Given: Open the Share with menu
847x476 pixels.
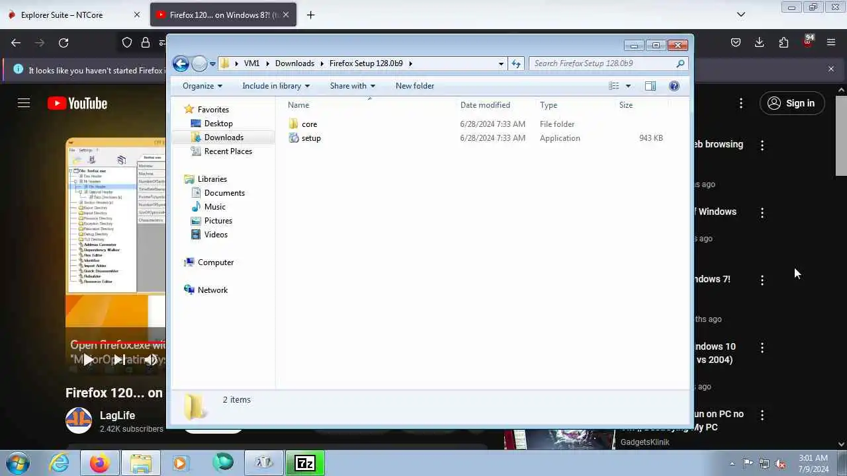Looking at the screenshot, I should [x=353, y=86].
